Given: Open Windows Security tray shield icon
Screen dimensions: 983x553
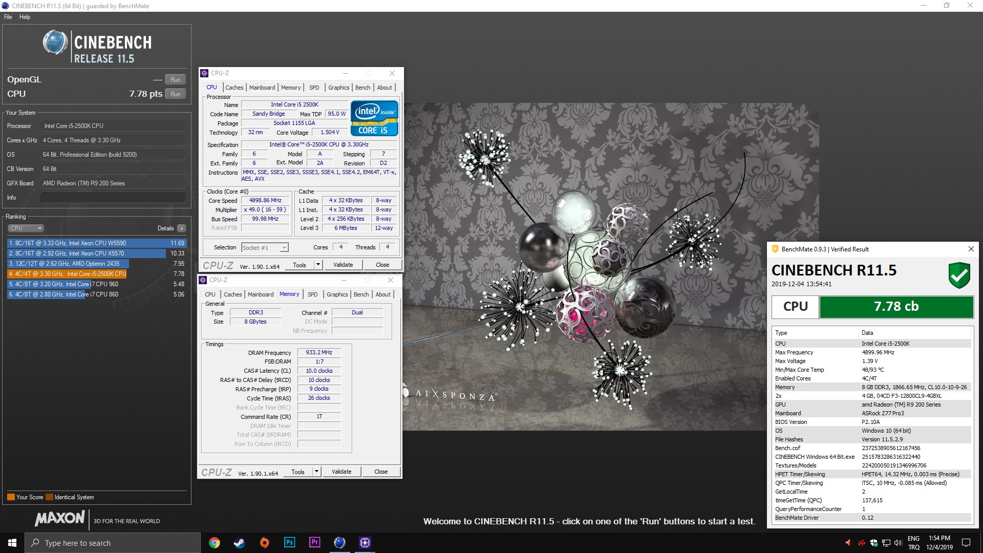Looking at the screenshot, I should pos(874,543).
